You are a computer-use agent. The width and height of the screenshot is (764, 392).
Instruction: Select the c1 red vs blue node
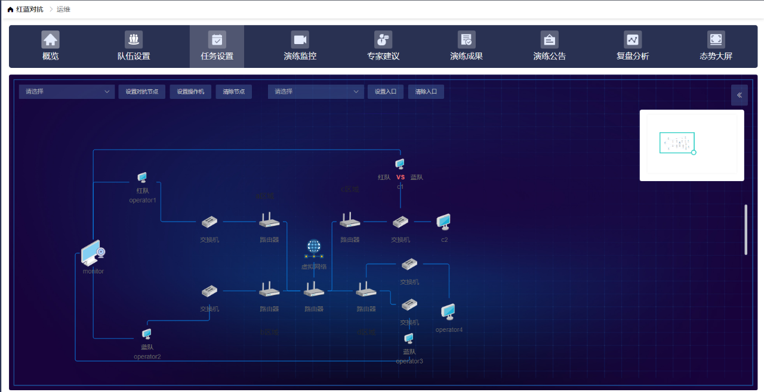(400, 164)
